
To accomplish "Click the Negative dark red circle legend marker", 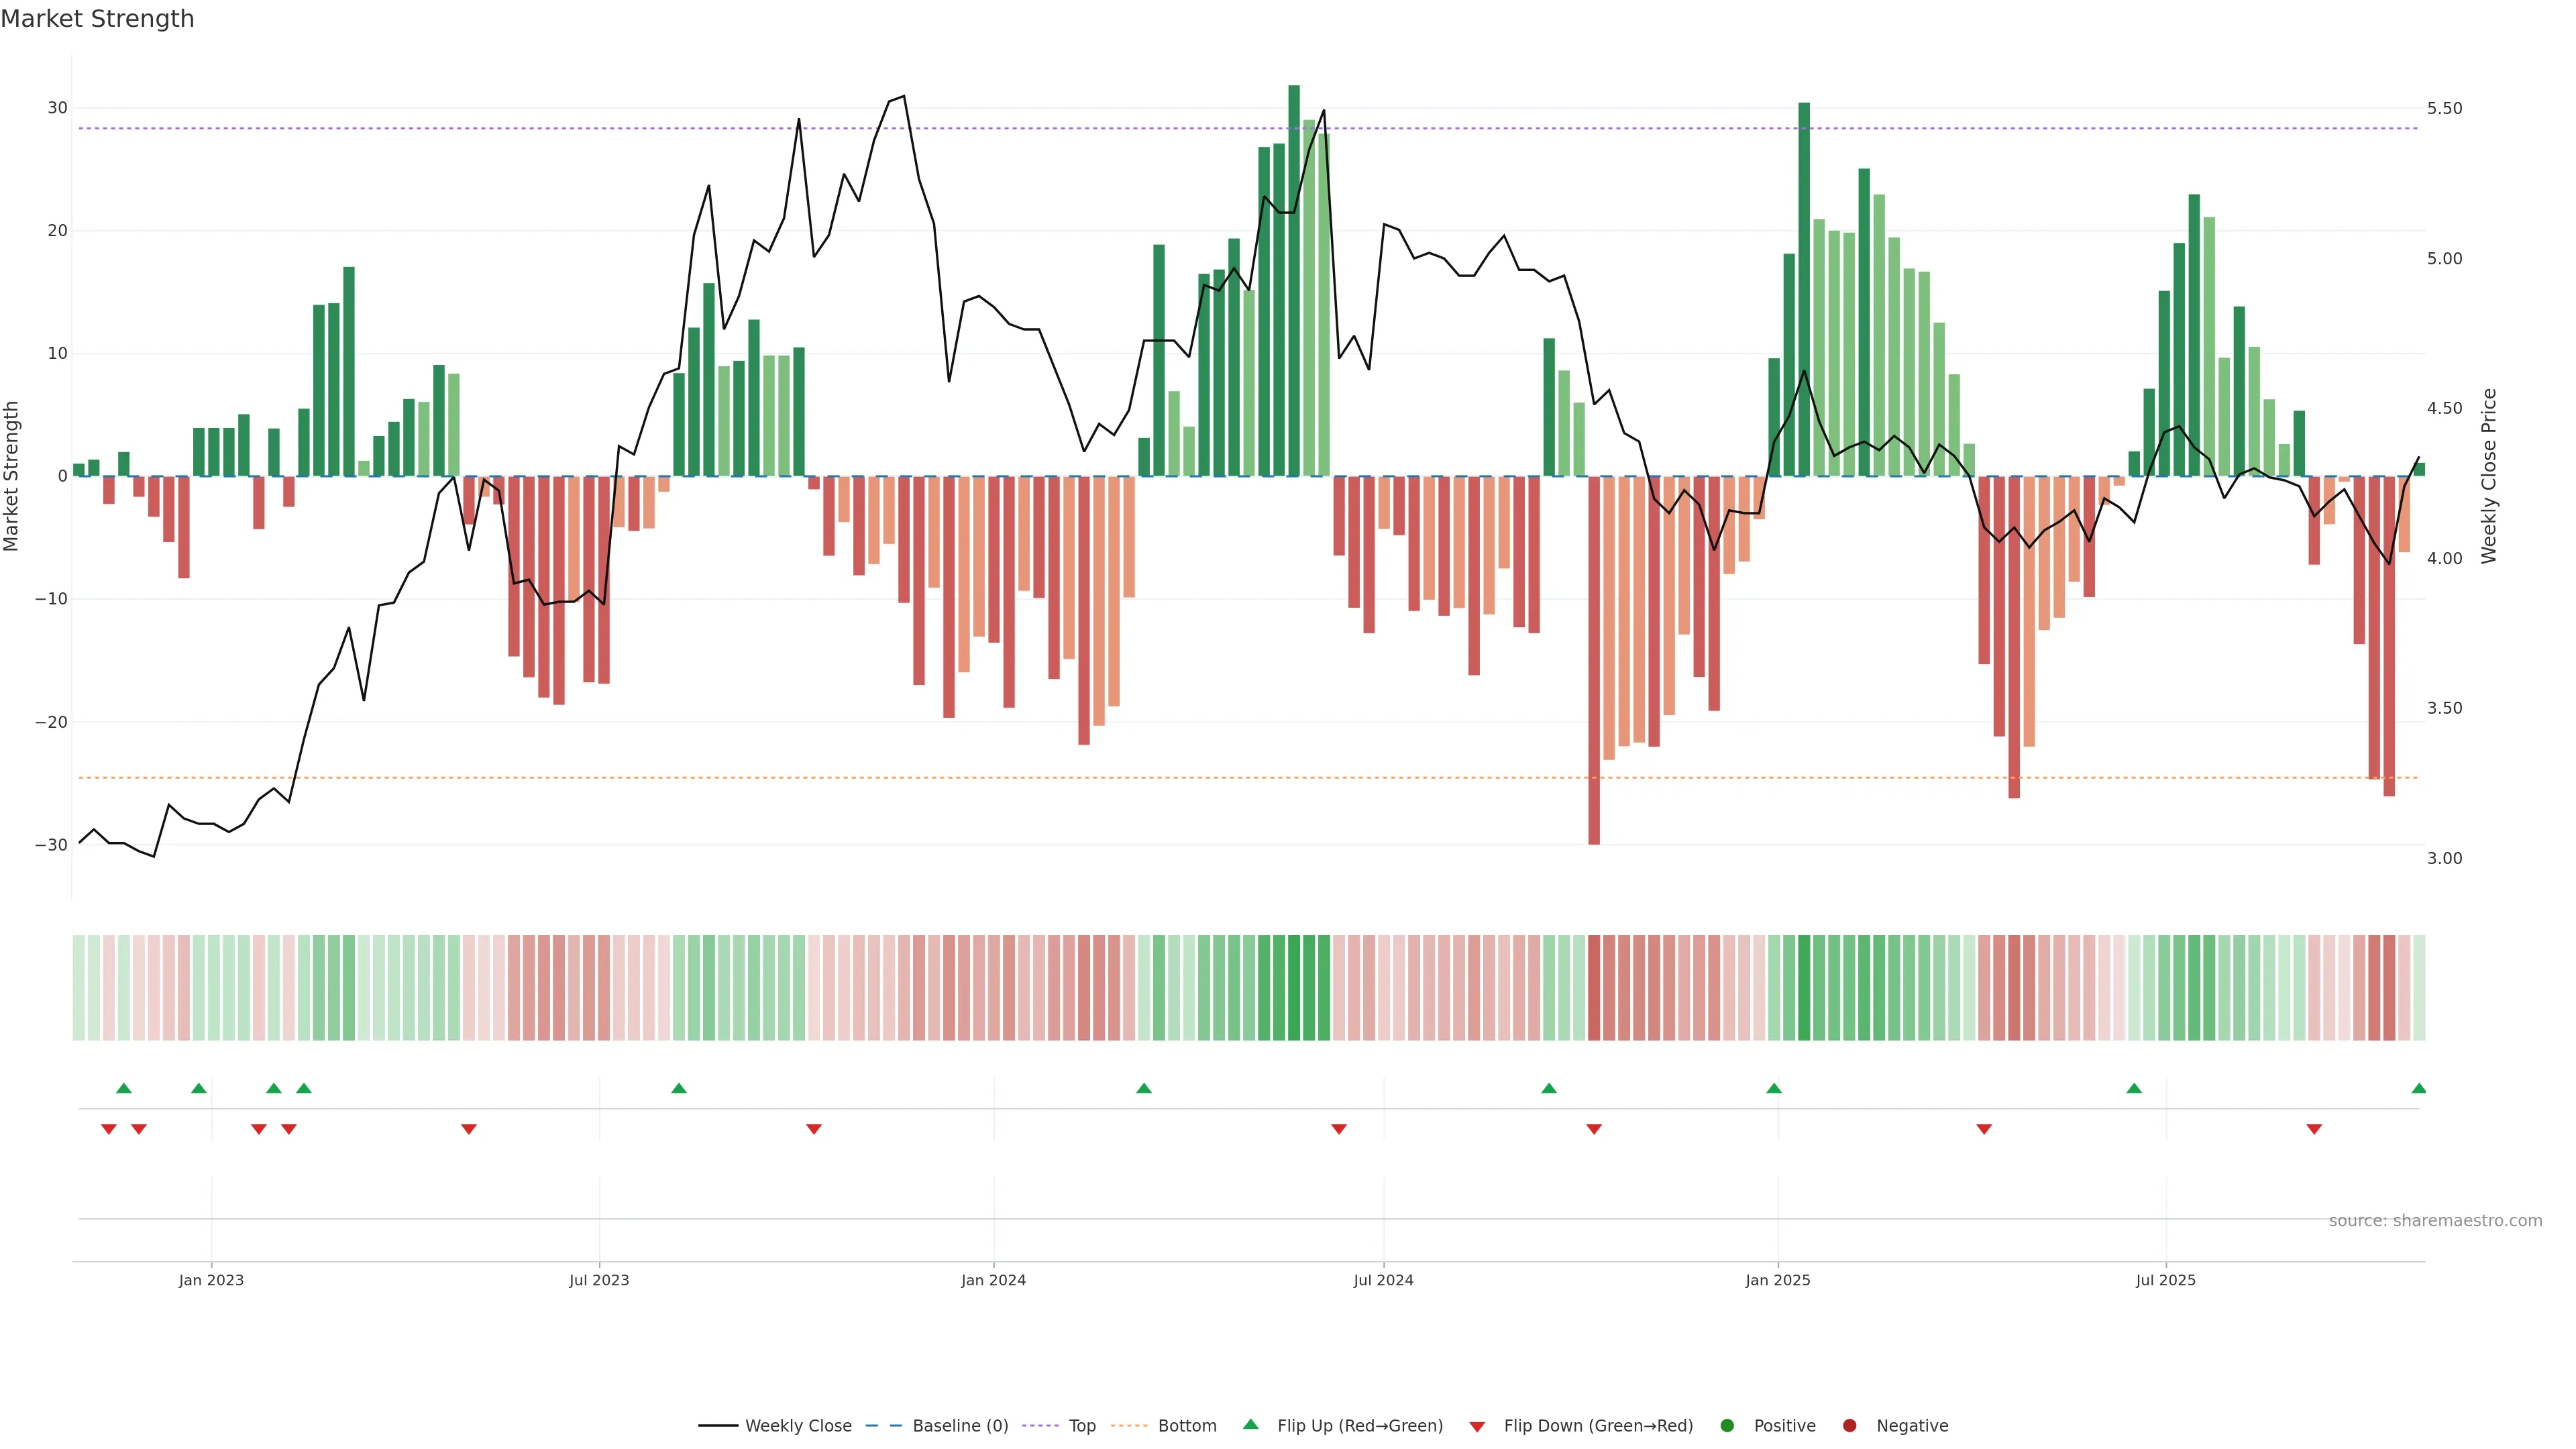I will coord(1849,1426).
